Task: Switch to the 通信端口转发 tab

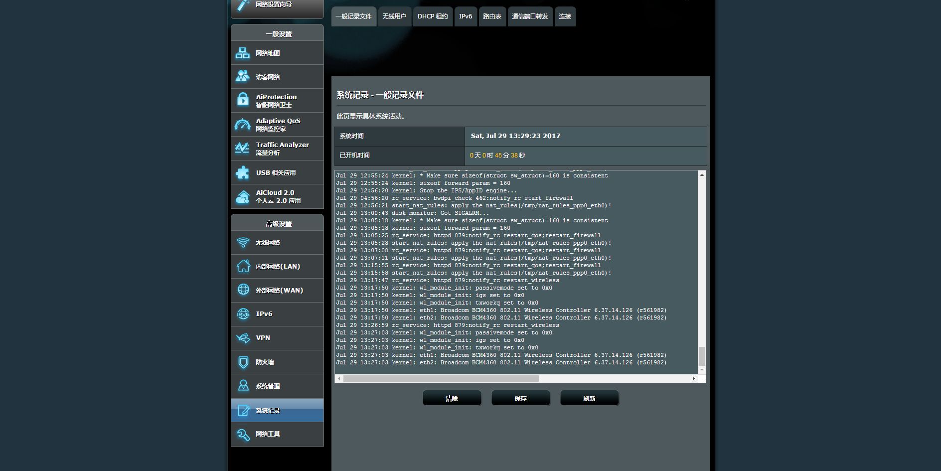Action: pyautogui.click(x=530, y=16)
